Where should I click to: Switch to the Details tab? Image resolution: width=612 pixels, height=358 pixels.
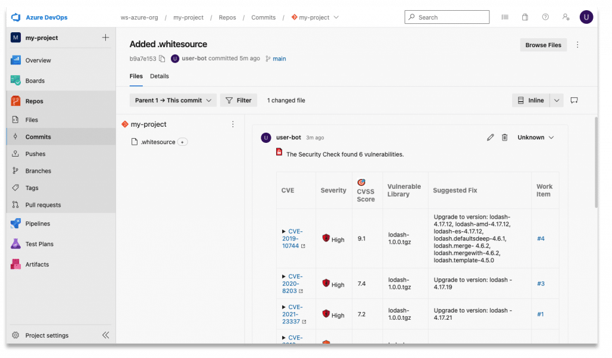[159, 77]
